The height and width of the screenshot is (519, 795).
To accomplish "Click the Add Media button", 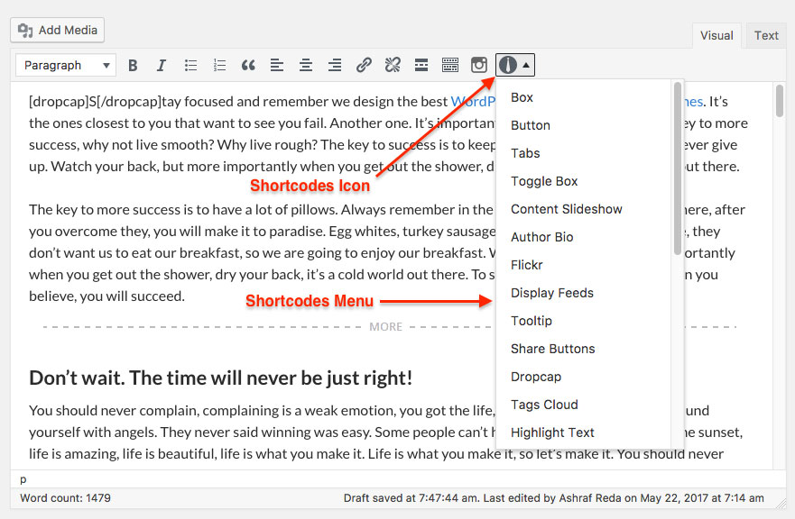I will pos(57,31).
